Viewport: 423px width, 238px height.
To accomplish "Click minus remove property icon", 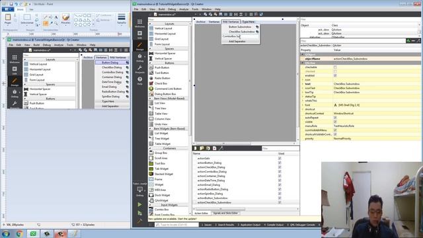I will point(413,41).
